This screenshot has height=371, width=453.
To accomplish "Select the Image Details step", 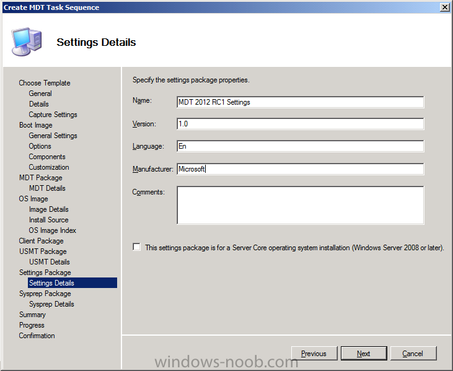I will 48,209.
